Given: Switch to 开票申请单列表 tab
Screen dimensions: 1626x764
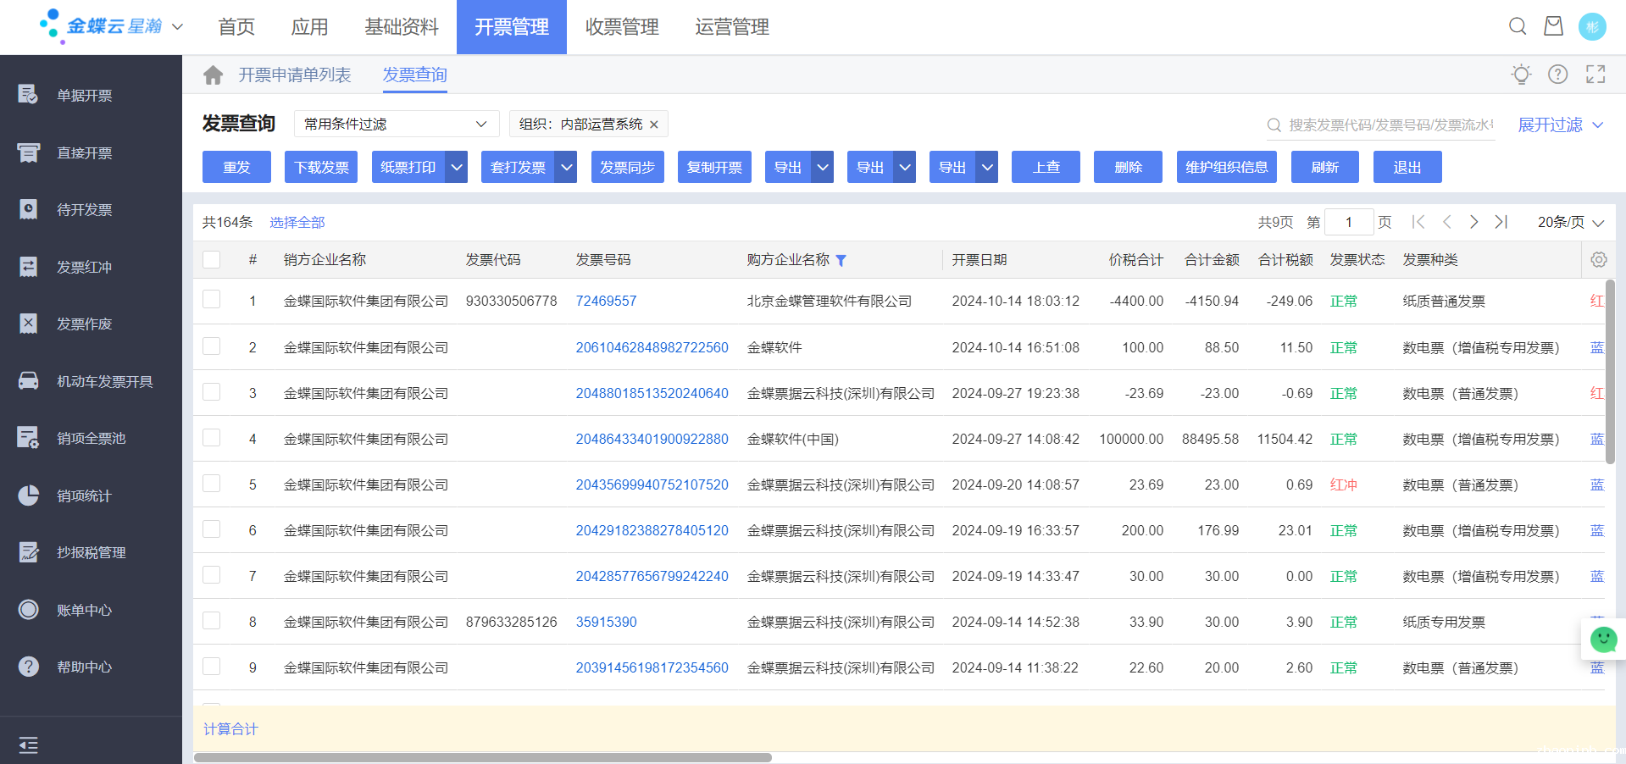Looking at the screenshot, I should coord(294,75).
